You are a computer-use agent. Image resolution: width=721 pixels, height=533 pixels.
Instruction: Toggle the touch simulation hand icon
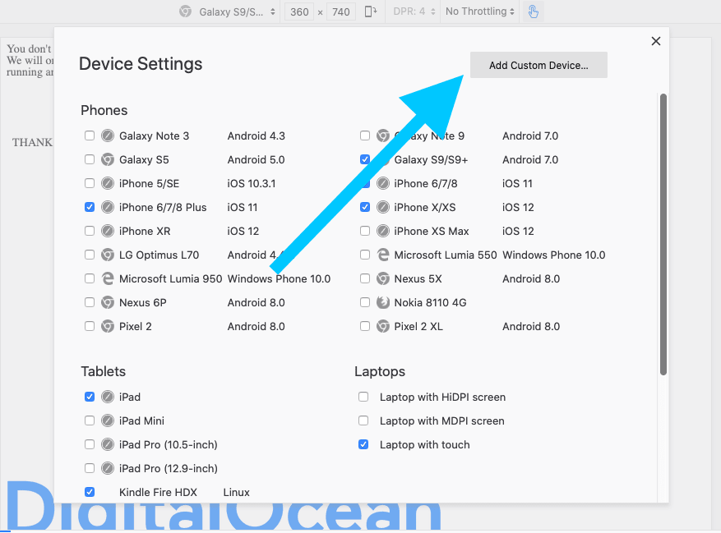pyautogui.click(x=533, y=11)
